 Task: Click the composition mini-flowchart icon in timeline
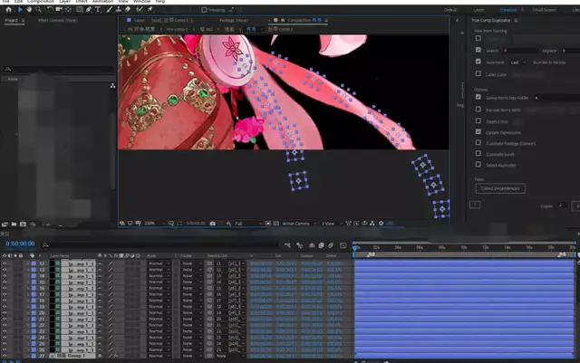coord(287,245)
